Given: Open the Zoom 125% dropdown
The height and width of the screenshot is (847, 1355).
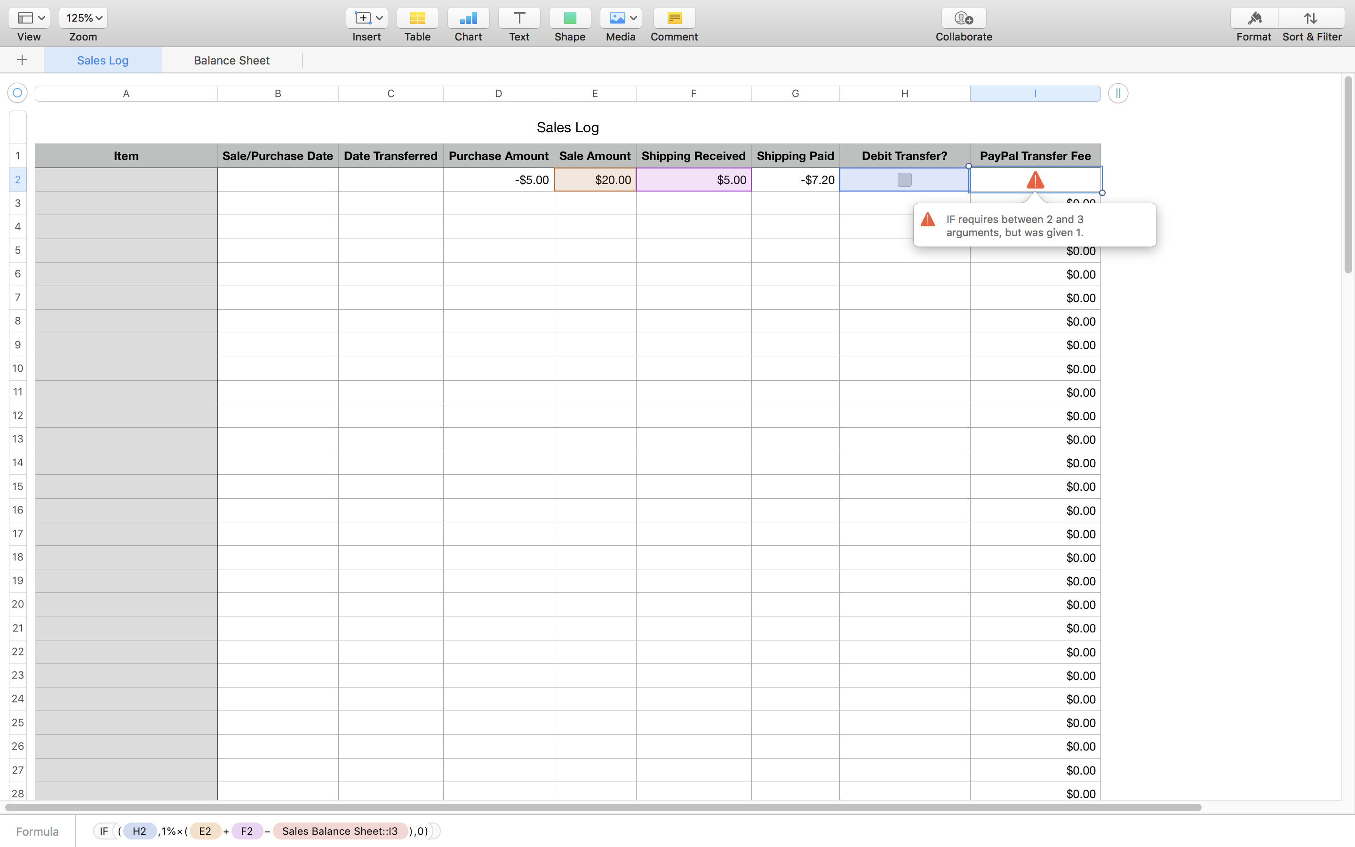Looking at the screenshot, I should (83, 18).
